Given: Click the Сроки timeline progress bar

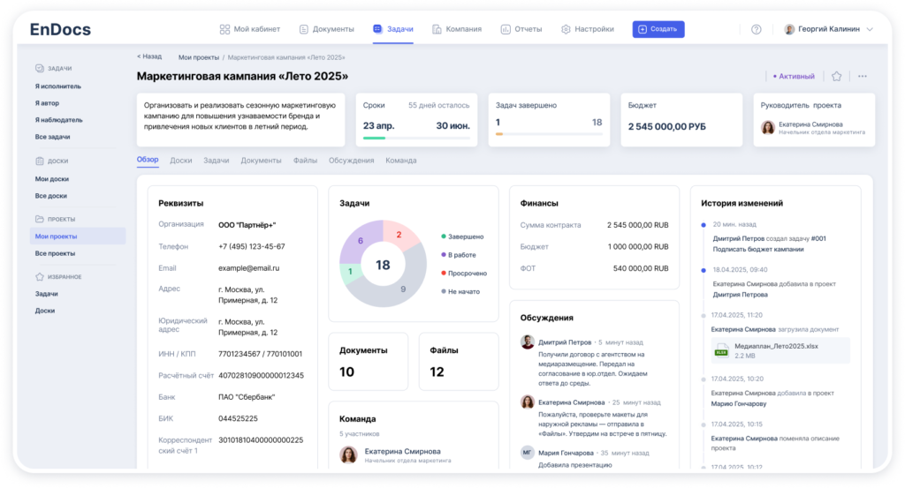Looking at the screenshot, I should point(414,137).
